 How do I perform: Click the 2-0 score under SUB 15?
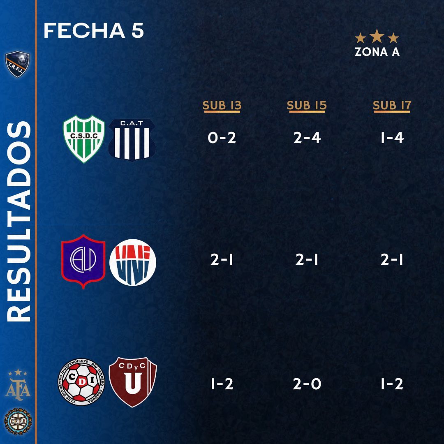307,384
